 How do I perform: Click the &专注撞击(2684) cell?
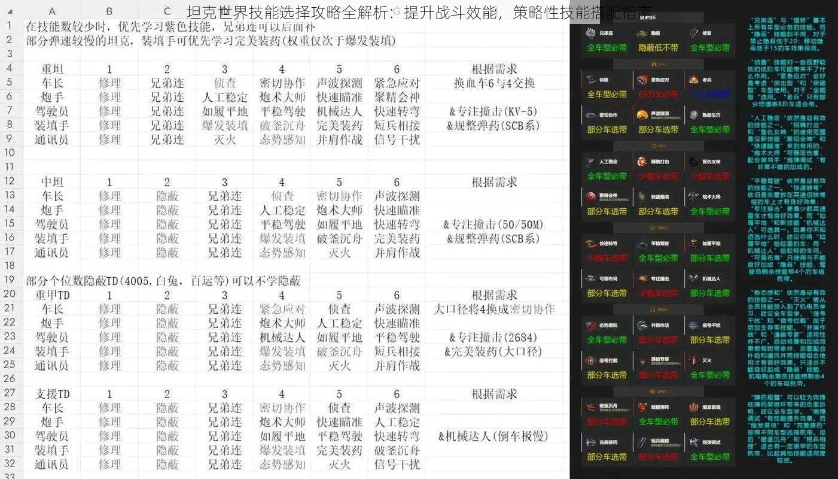tap(495, 337)
